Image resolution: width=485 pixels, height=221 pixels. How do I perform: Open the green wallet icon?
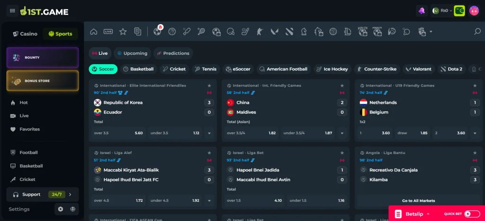click(x=459, y=11)
